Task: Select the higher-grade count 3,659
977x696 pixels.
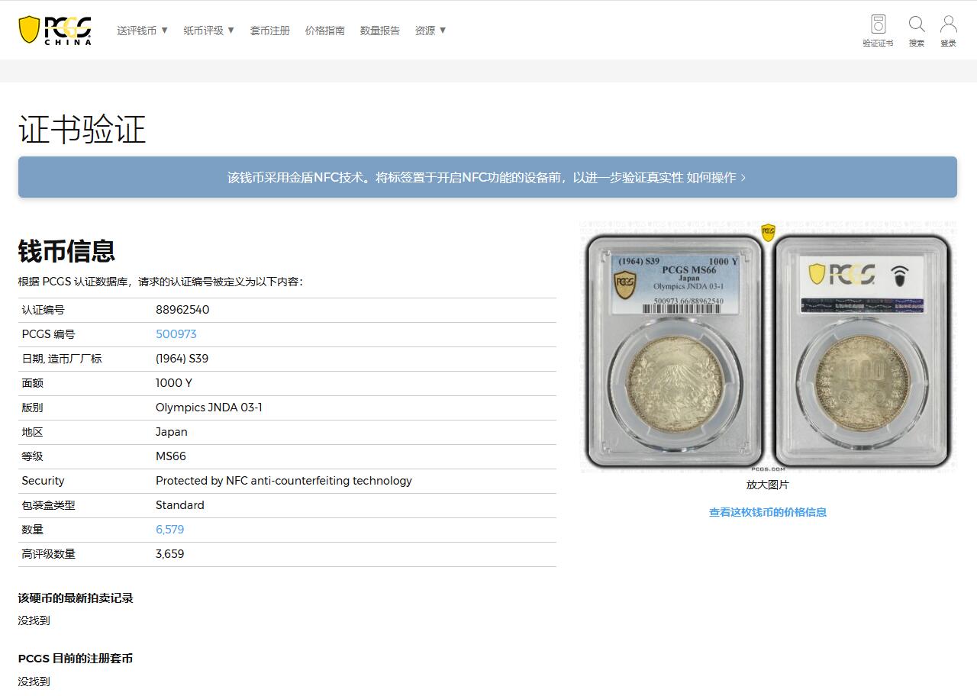Action: (x=170, y=554)
